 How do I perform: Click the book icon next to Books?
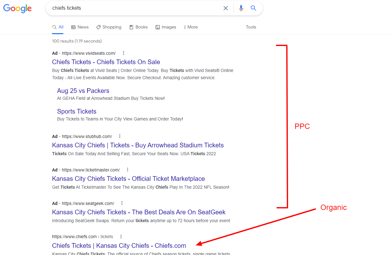coord(131,27)
